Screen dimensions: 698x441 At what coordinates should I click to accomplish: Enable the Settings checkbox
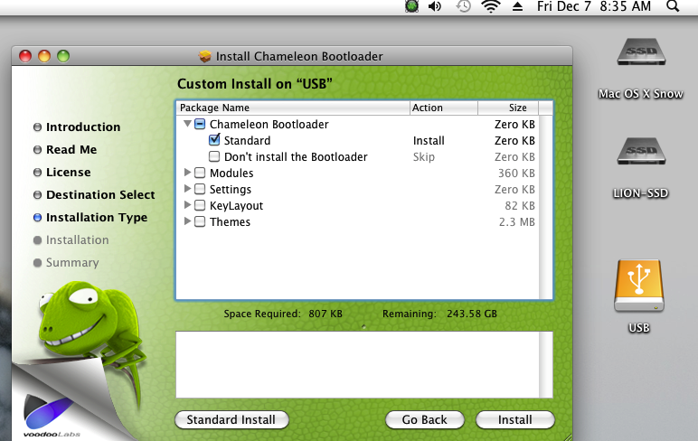pyautogui.click(x=200, y=189)
